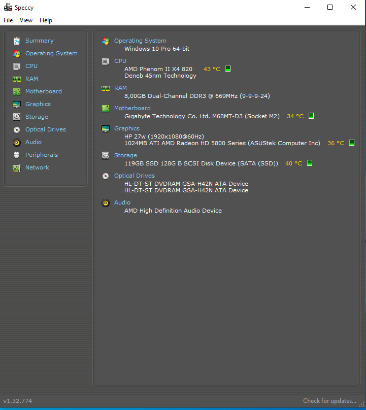366x410 pixels.
Task: Click the Windows 10 Pro 64-bit text
Action: coord(157,49)
